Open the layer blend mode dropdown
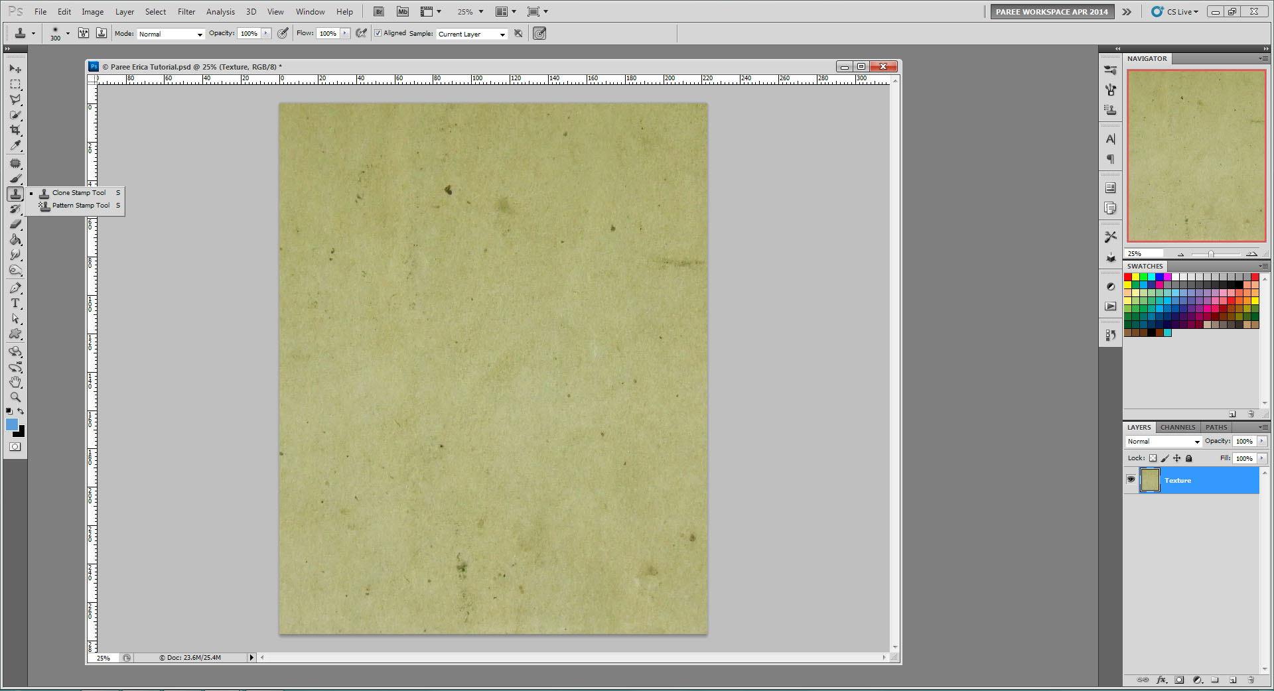Viewport: 1274px width, 691px height. pyautogui.click(x=1163, y=442)
